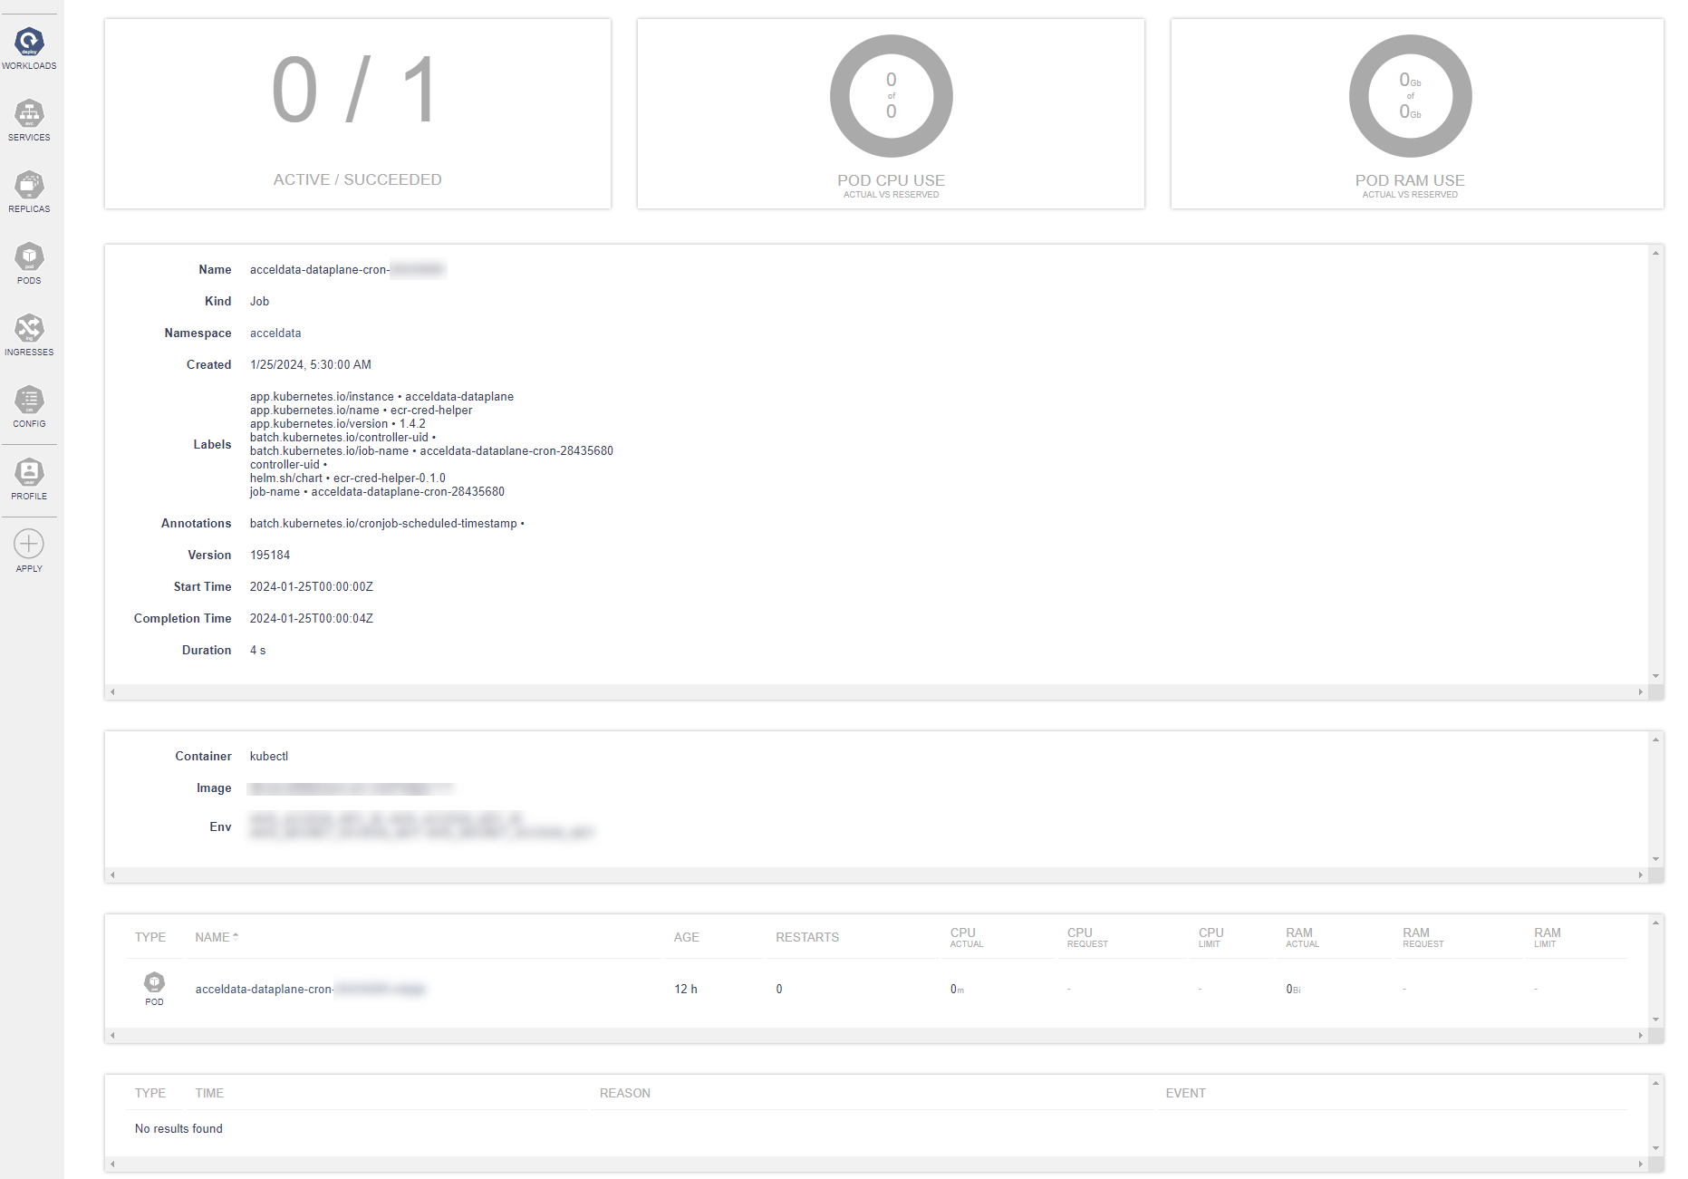Viewport: 1688px width, 1179px height.
Task: Select completion time 2024-01-25T00:00:04Z
Action: 312,619
